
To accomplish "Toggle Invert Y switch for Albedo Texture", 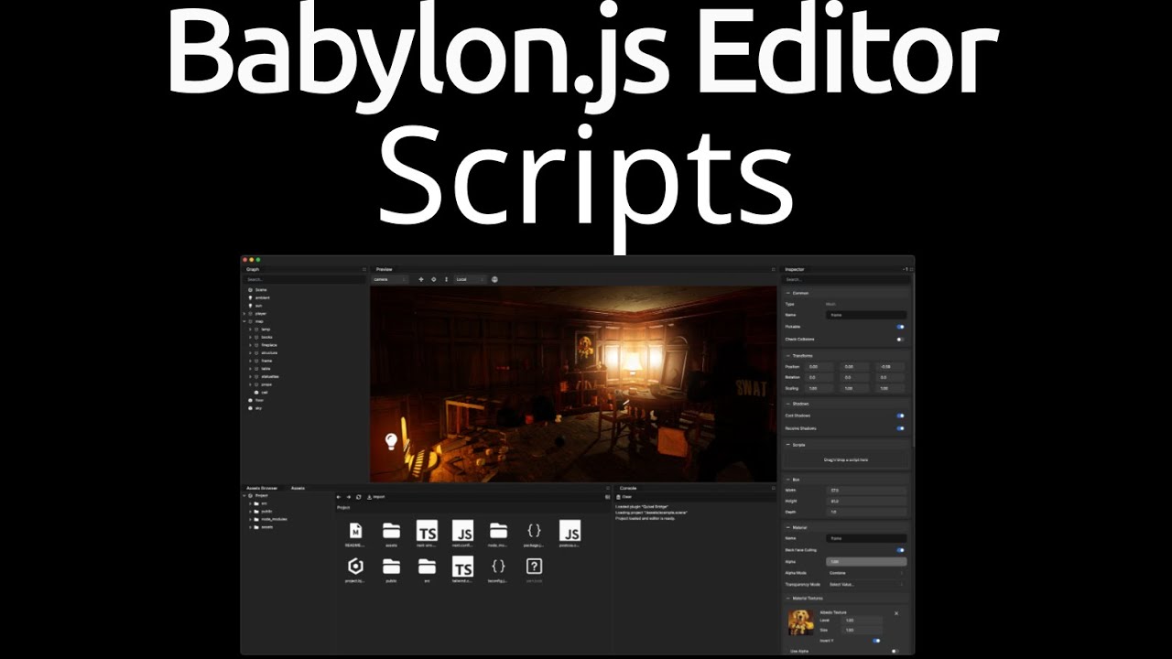I will tap(876, 641).
